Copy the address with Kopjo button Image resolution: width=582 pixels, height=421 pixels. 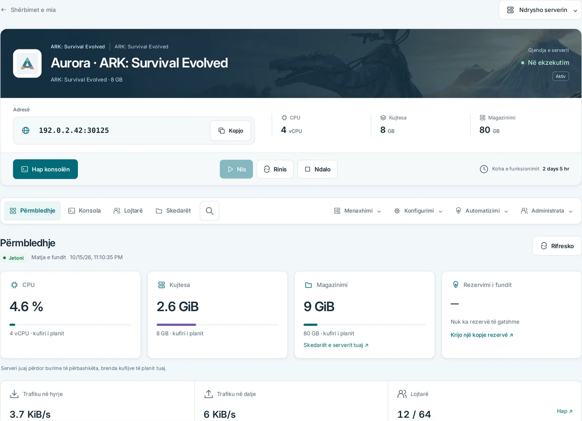point(231,130)
